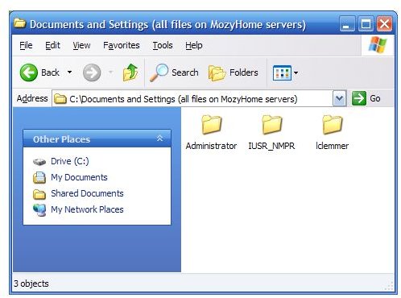Click the Drive (C:) disk icon
This screenshot has width=401, height=298.
(x=39, y=162)
